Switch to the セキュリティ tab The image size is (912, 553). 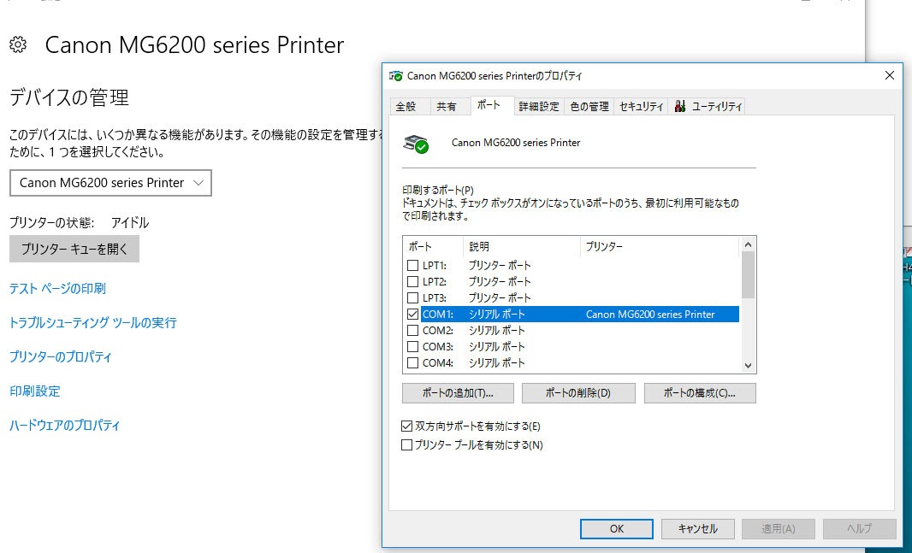[641, 106]
